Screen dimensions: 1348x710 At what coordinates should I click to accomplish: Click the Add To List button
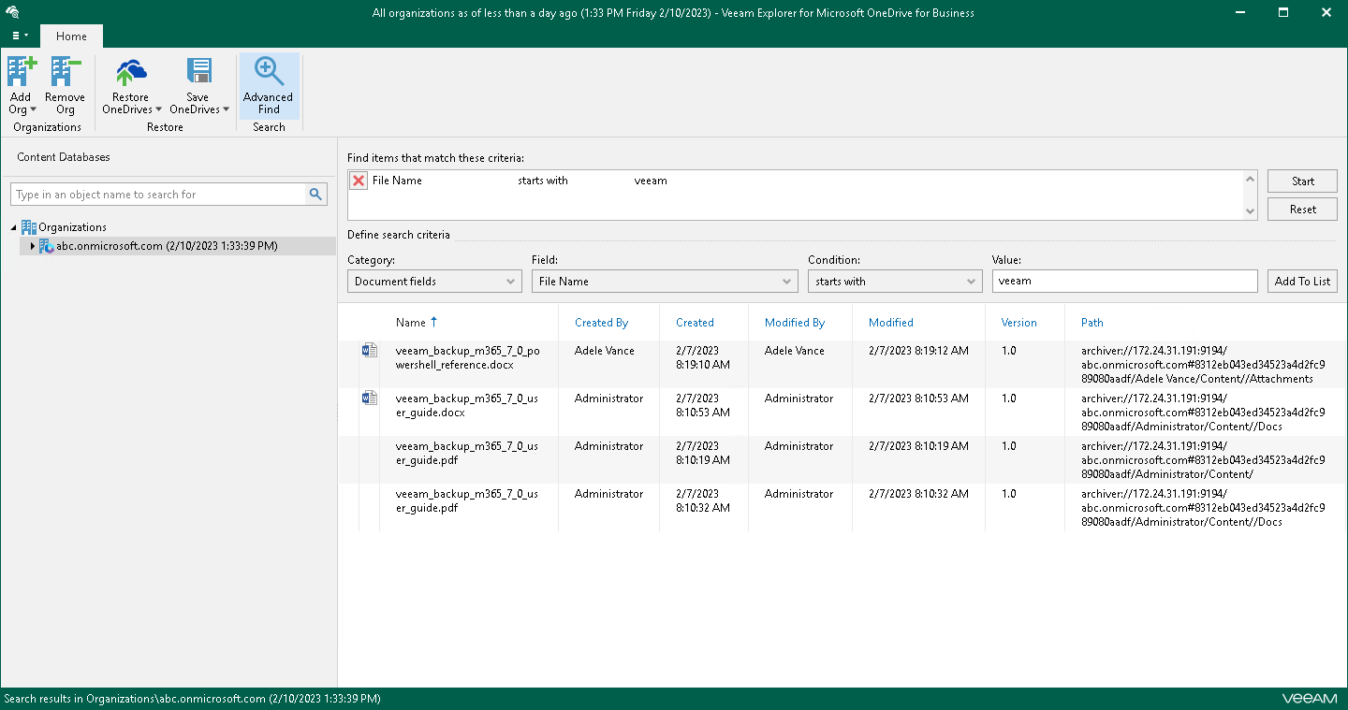(1302, 282)
